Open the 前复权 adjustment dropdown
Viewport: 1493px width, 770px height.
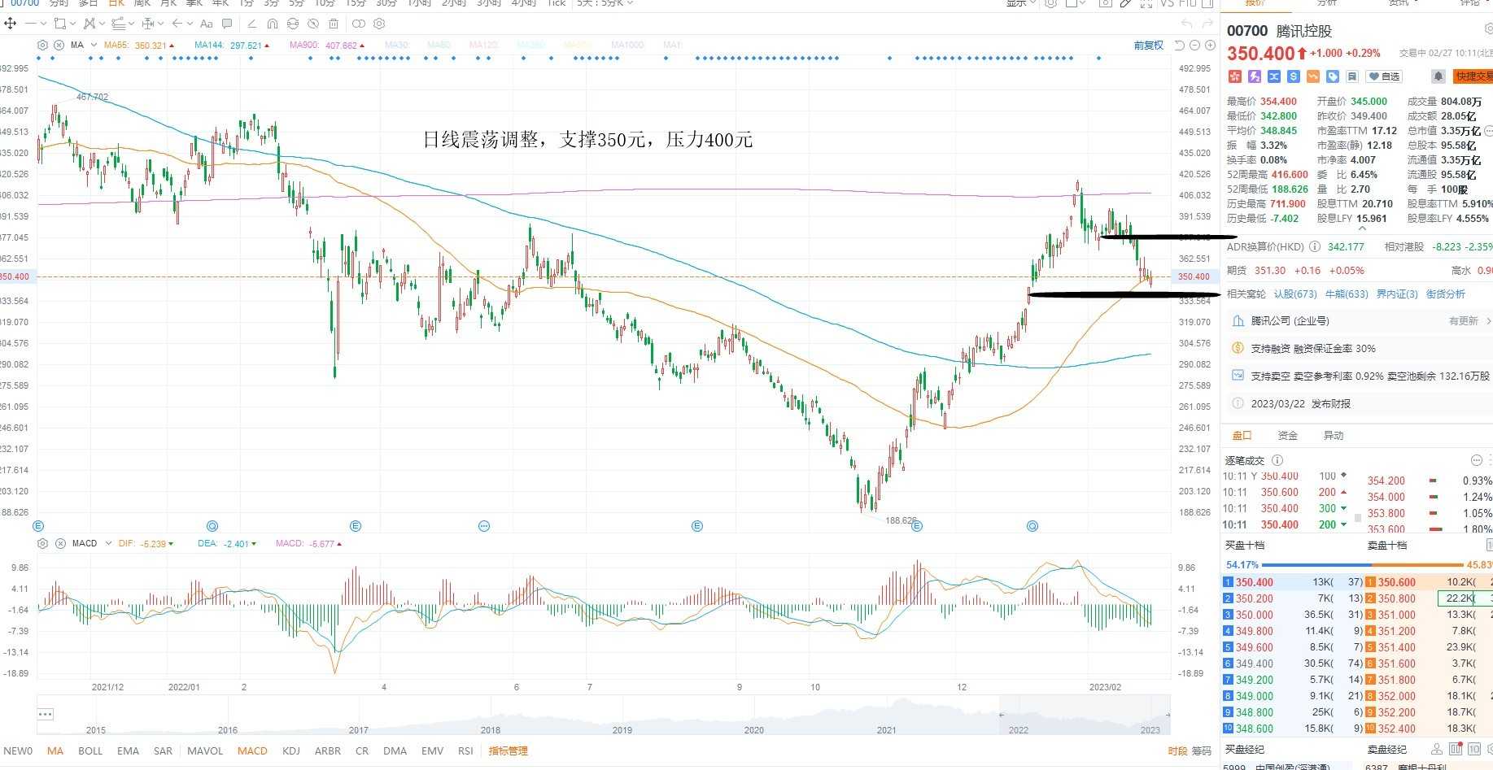[x=1148, y=46]
